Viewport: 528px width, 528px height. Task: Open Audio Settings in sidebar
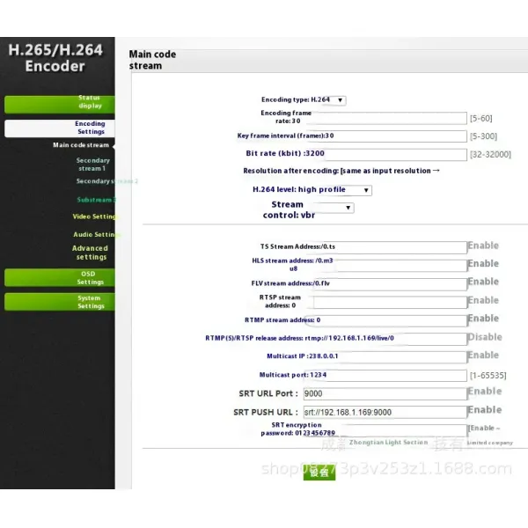(96, 234)
